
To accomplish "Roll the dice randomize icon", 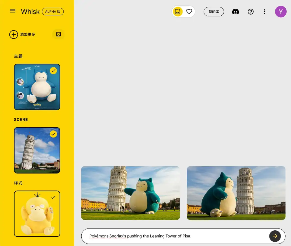I will (x=58, y=34).
